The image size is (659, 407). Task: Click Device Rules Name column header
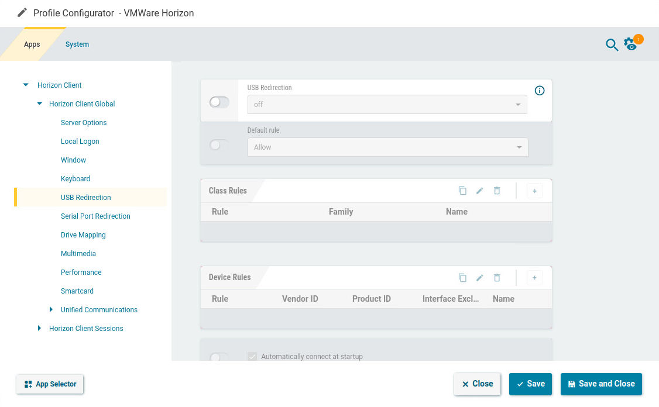pyautogui.click(x=503, y=299)
